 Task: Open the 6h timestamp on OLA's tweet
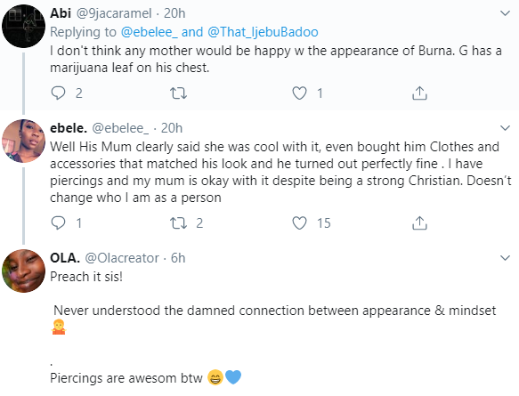click(x=178, y=258)
